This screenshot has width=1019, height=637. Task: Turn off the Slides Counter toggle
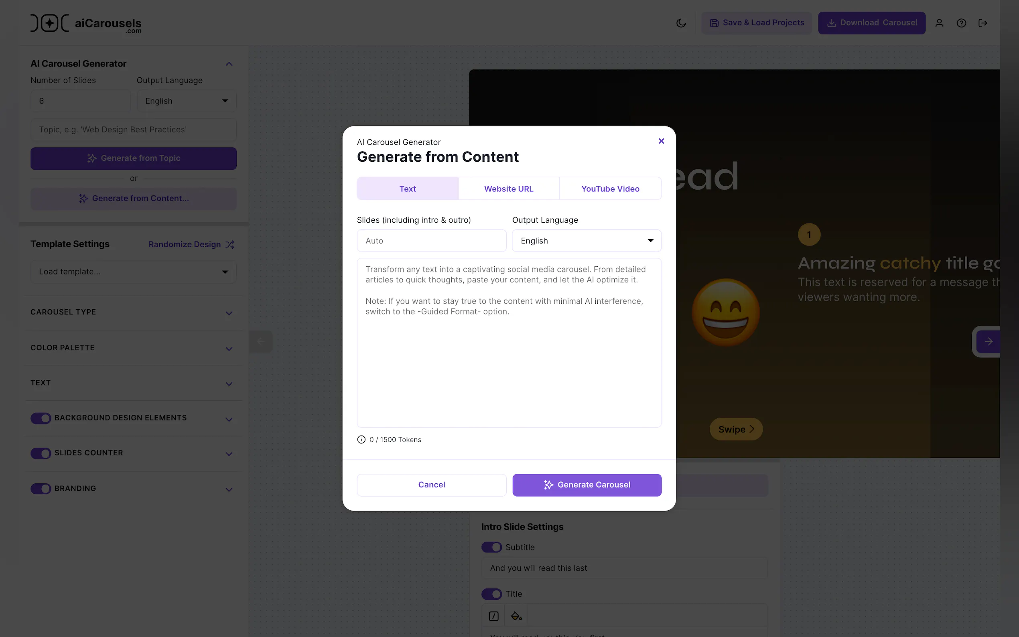[x=41, y=453]
